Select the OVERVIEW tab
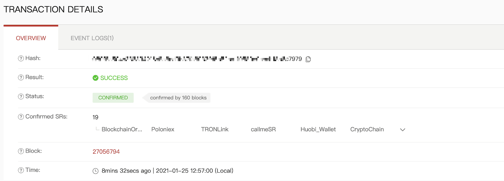504x181 pixels. pos(31,38)
